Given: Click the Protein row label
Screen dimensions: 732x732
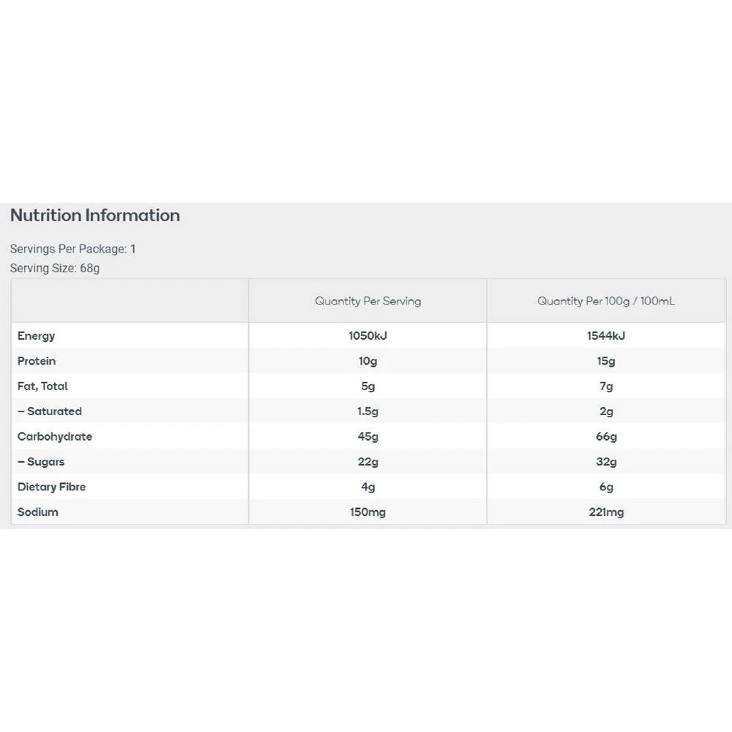Looking at the screenshot, I should pos(37,361).
